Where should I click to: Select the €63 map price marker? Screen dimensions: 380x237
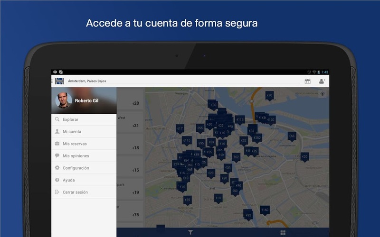pos(211,143)
